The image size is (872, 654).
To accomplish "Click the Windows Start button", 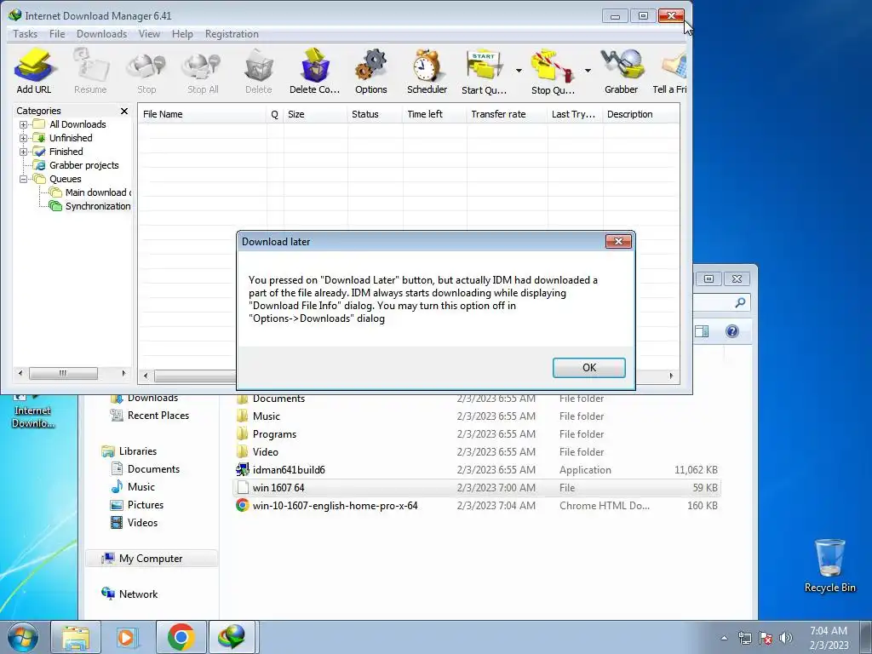I will click(23, 637).
